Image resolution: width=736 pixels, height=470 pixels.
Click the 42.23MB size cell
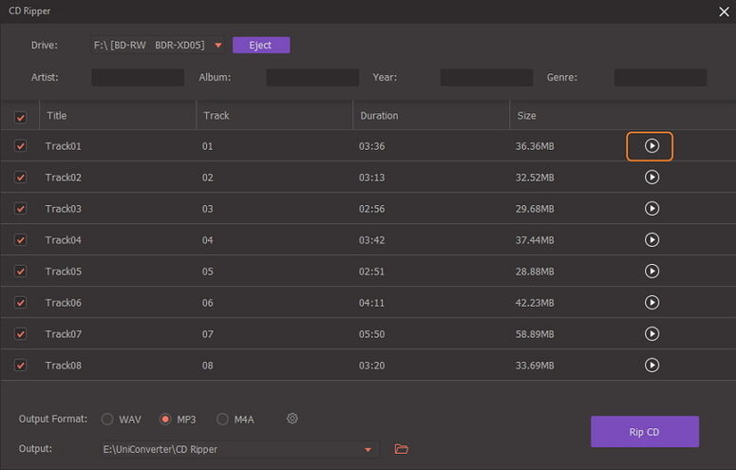coord(535,303)
